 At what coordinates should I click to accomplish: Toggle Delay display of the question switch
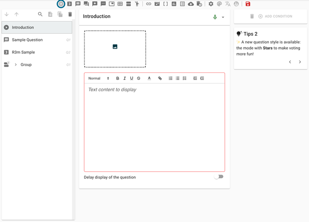(x=219, y=177)
